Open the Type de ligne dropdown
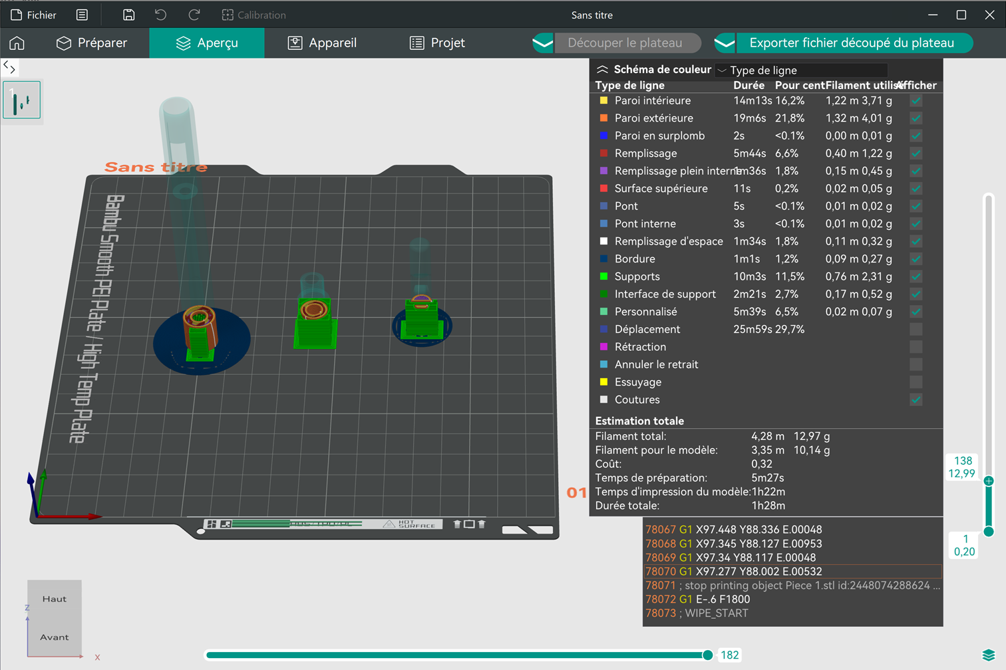This screenshot has width=1006, height=670. [802, 70]
